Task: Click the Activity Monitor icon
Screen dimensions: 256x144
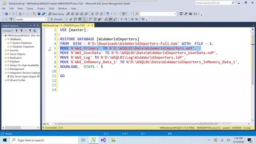Action: pyautogui.click(x=124, y=14)
